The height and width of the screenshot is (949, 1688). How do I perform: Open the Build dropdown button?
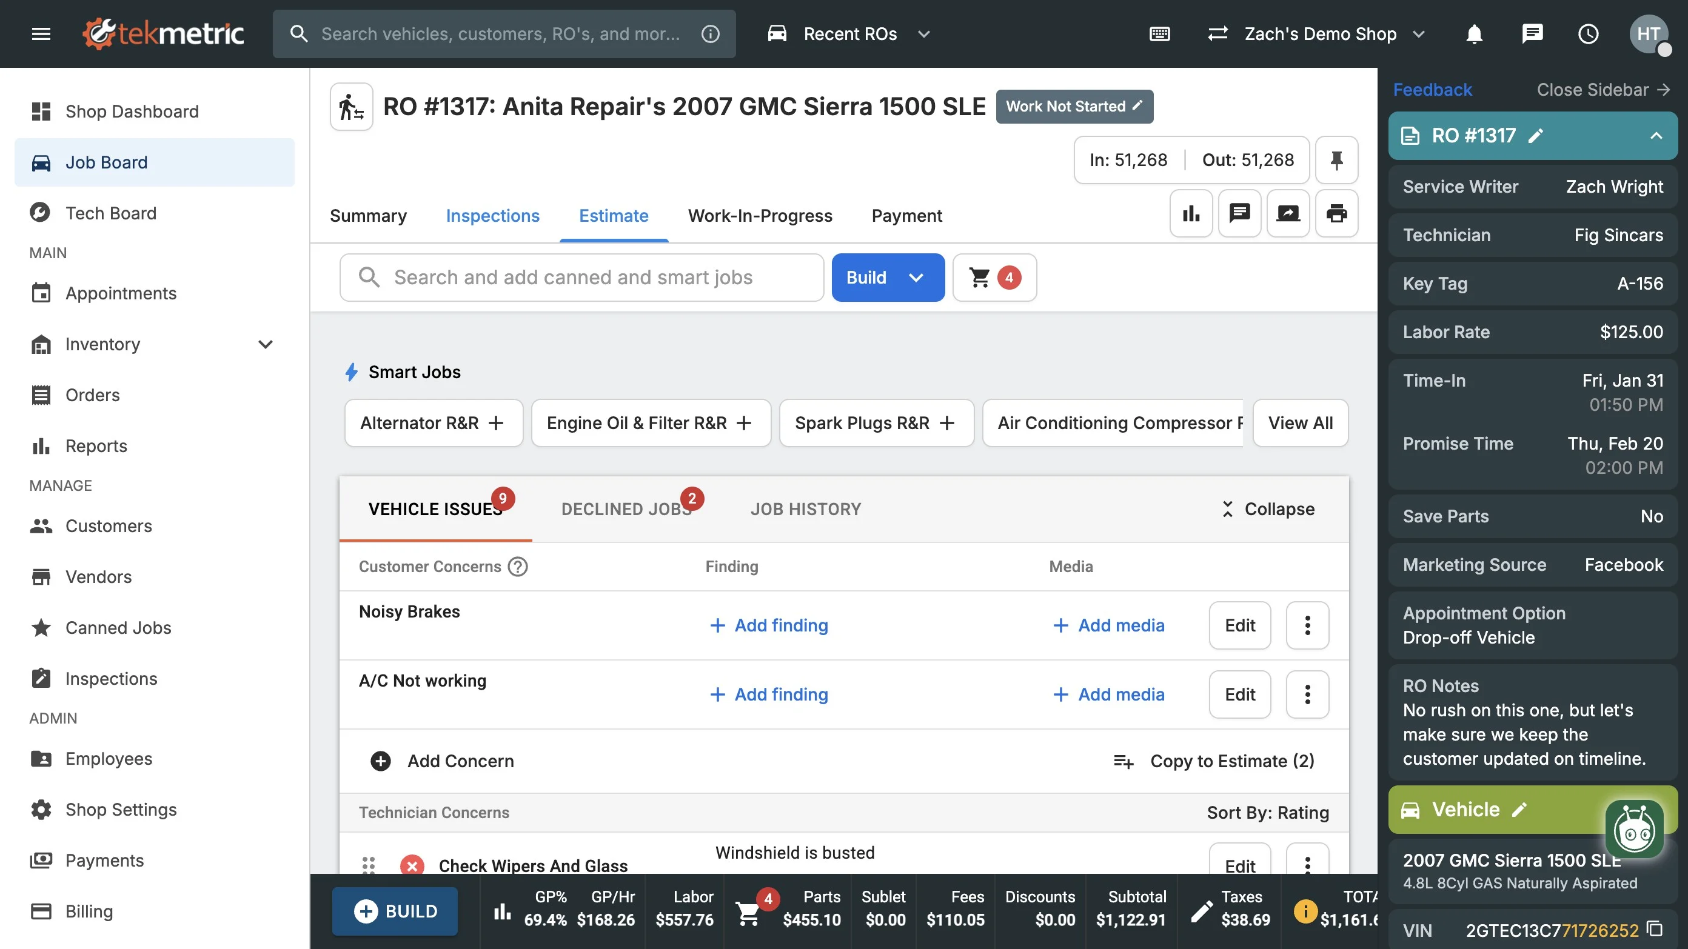[x=887, y=278]
